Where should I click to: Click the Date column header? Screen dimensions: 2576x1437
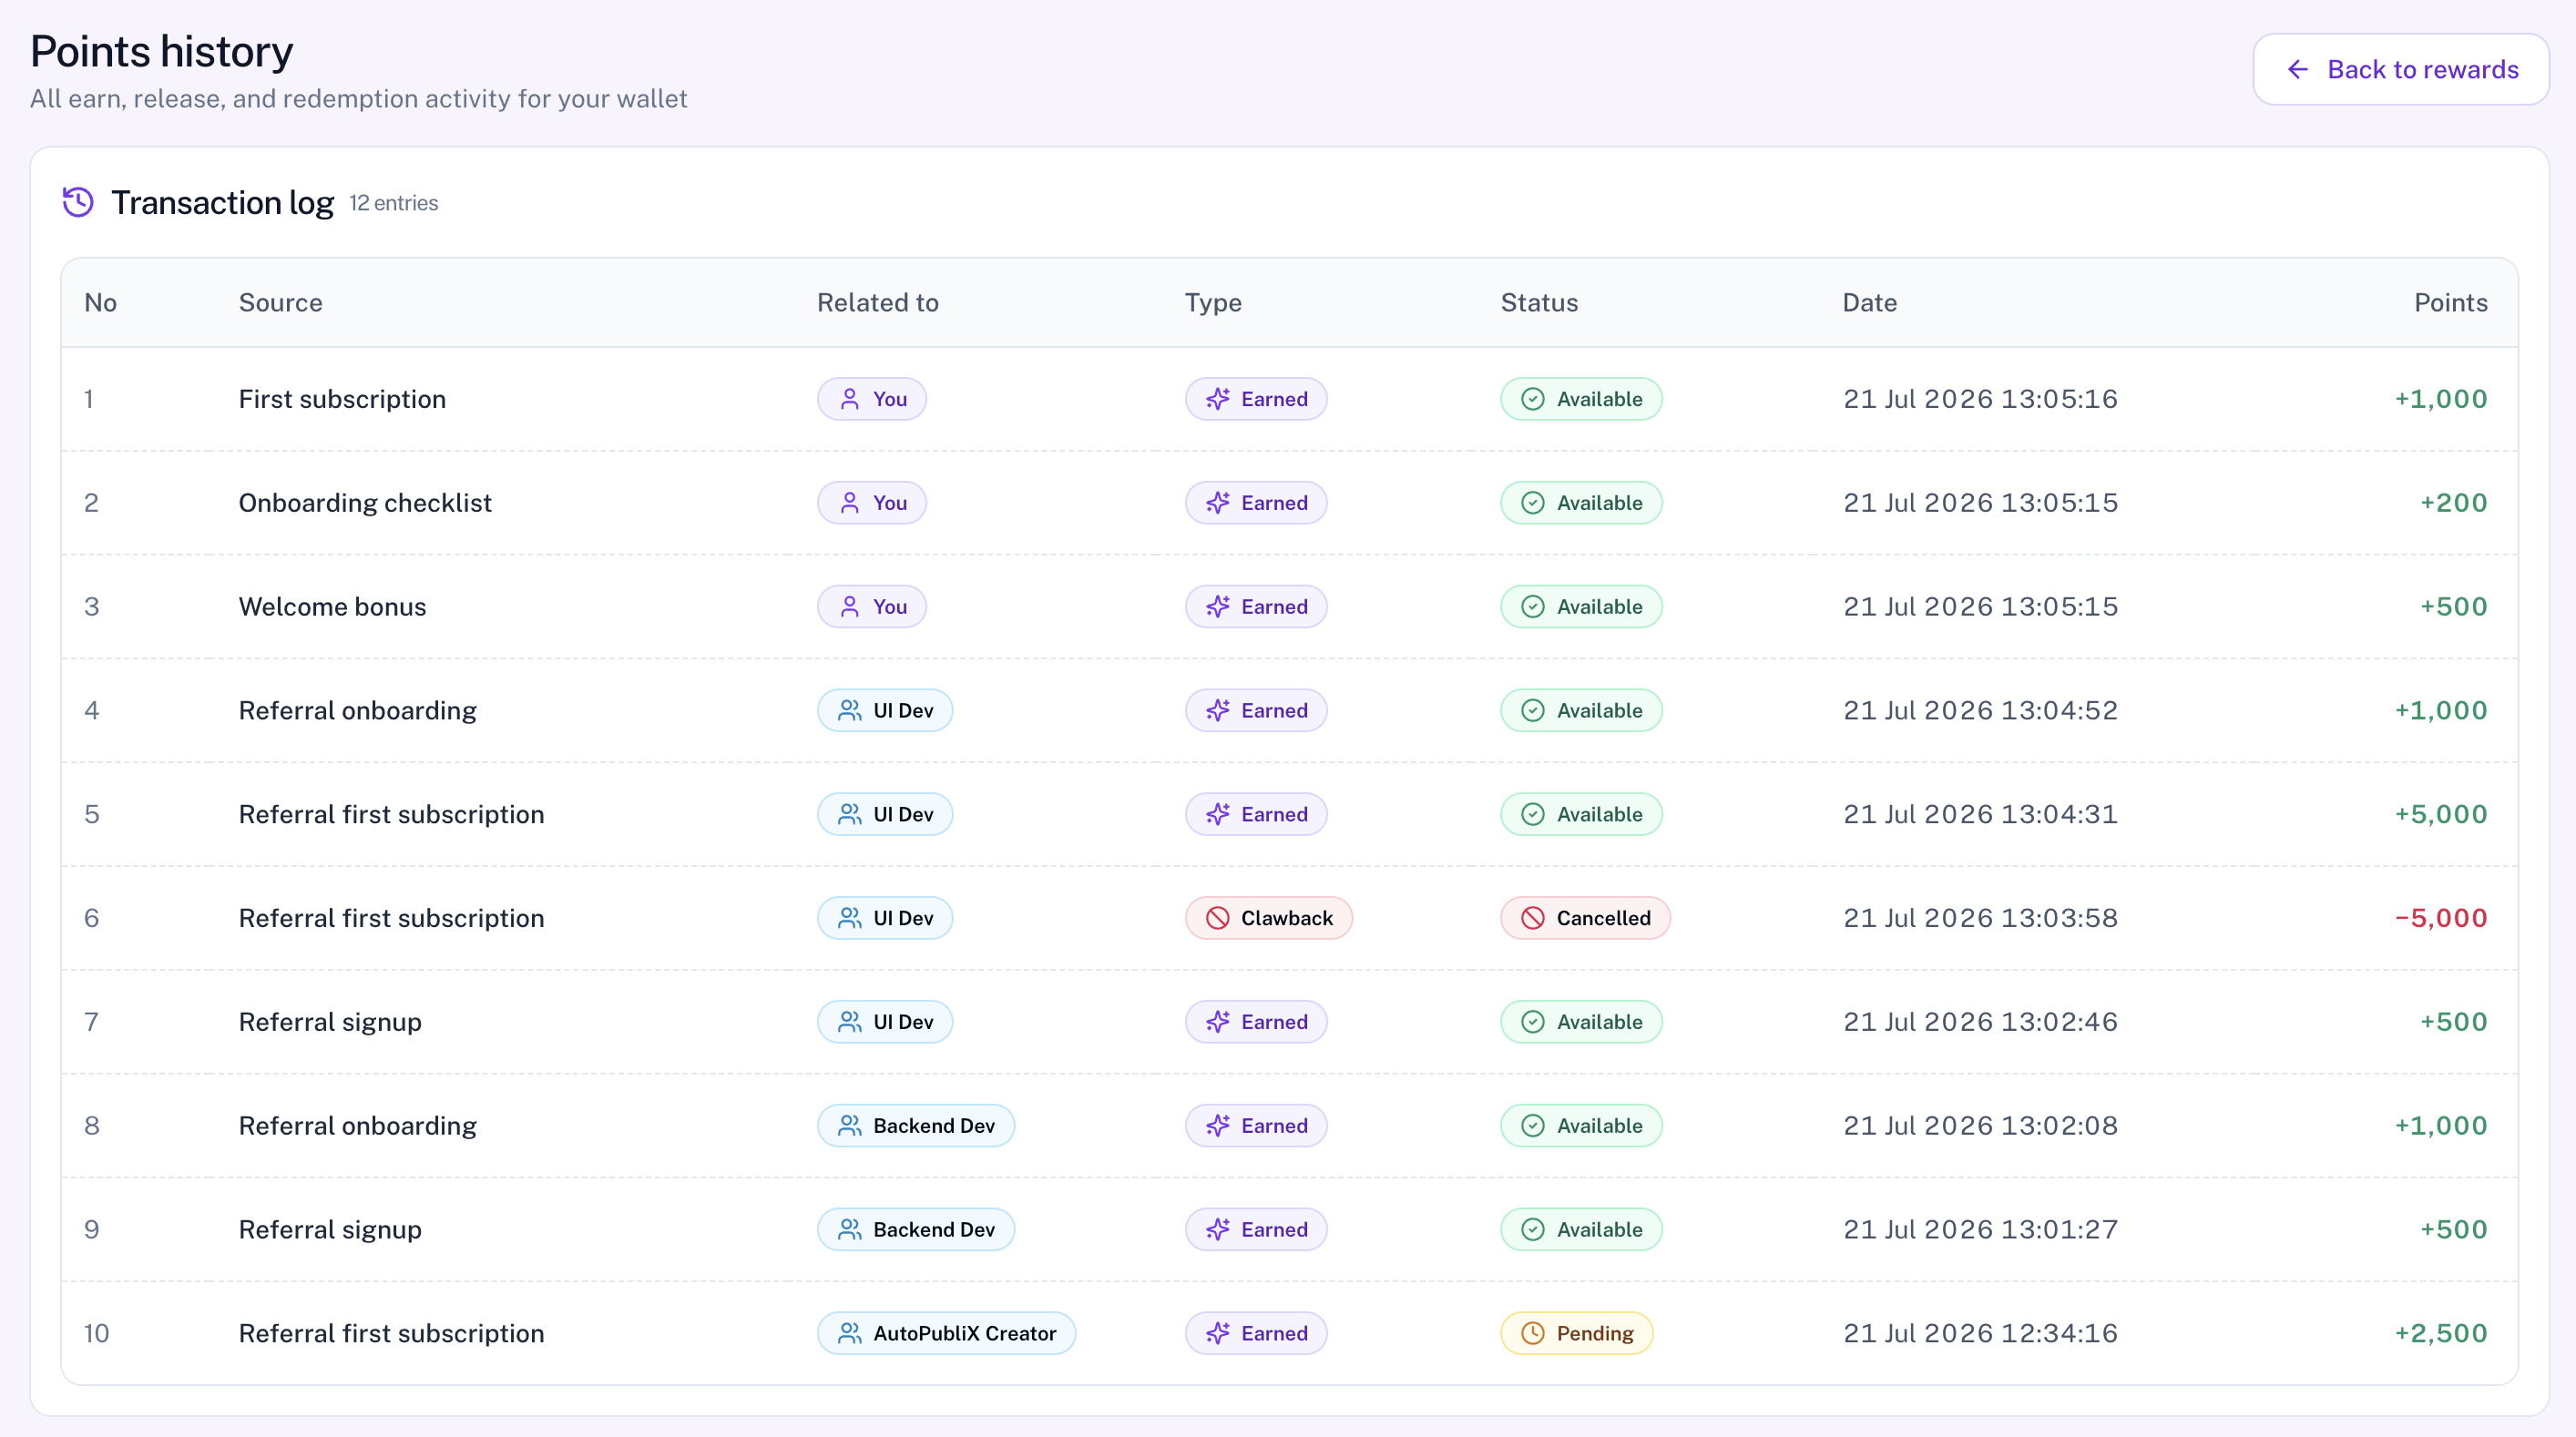click(x=1869, y=303)
